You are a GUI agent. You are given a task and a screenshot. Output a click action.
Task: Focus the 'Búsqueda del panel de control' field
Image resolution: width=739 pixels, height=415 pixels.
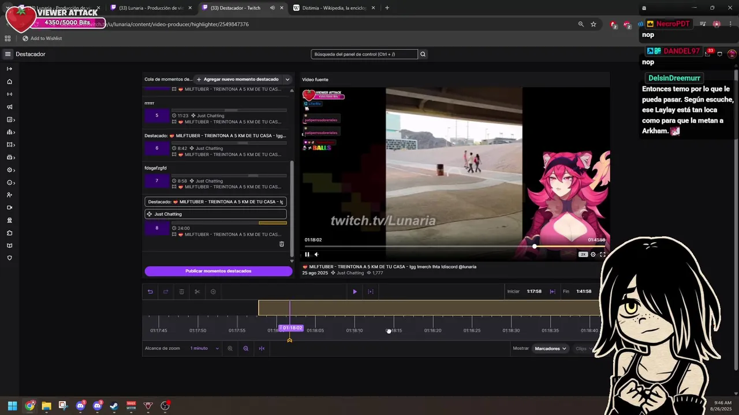pyautogui.click(x=364, y=54)
